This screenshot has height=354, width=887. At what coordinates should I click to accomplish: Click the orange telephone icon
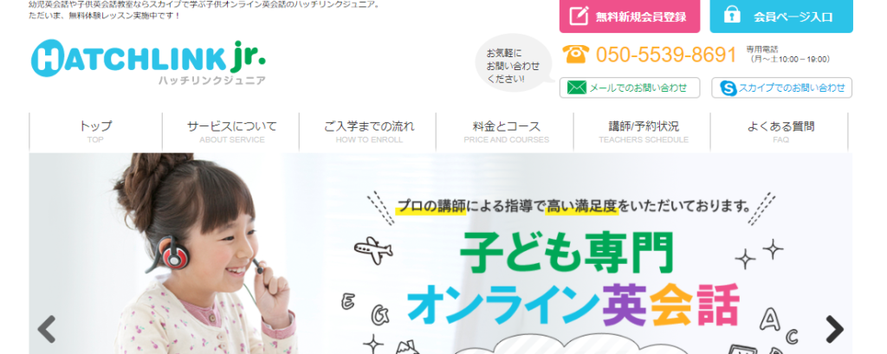pos(575,55)
